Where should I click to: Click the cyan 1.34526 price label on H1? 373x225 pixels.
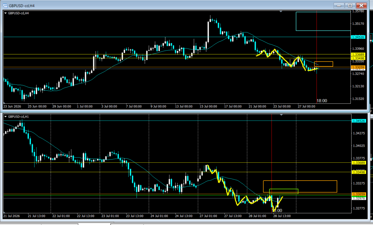(x=359, y=121)
